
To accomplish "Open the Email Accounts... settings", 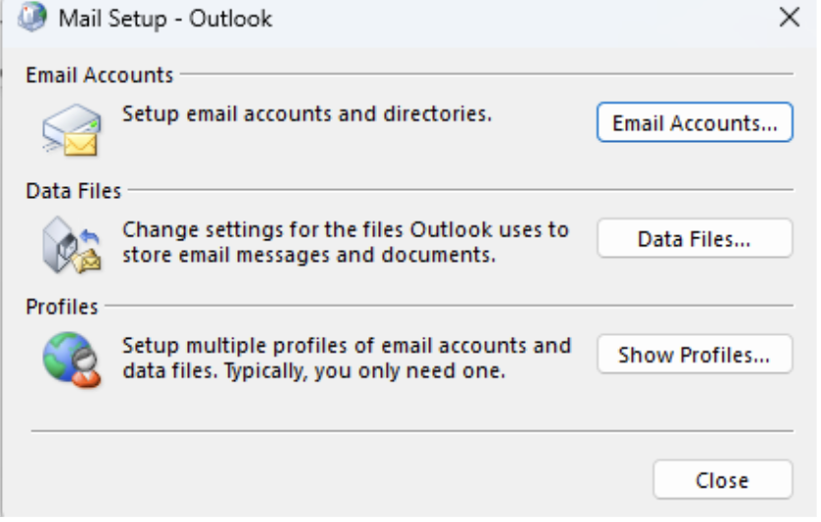I will point(694,123).
